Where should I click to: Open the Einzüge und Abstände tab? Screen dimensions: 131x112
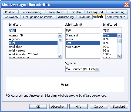click(38, 17)
